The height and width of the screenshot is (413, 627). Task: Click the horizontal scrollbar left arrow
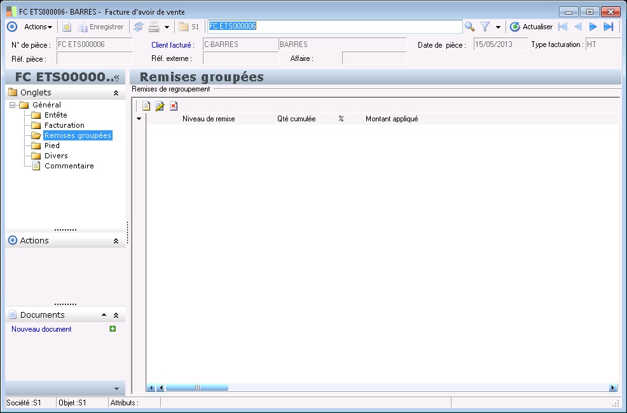tap(161, 388)
